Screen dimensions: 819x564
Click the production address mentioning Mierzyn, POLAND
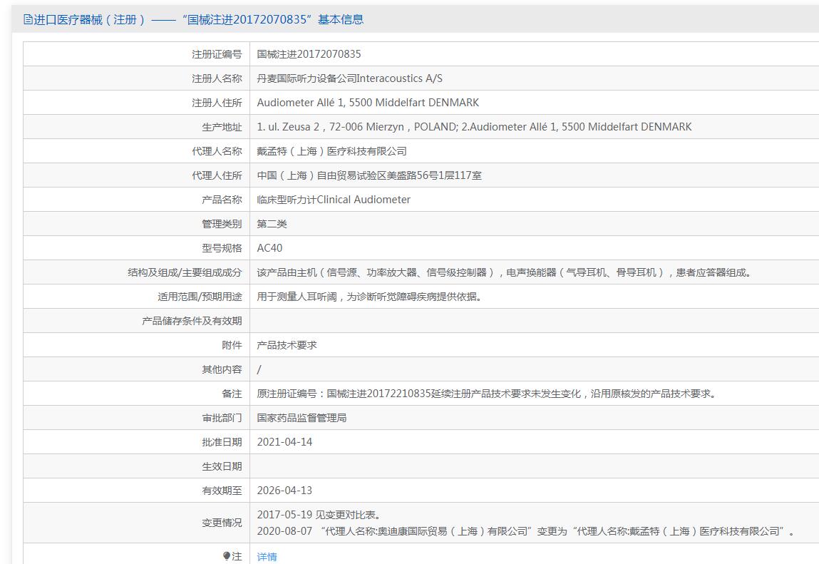pyautogui.click(x=474, y=127)
